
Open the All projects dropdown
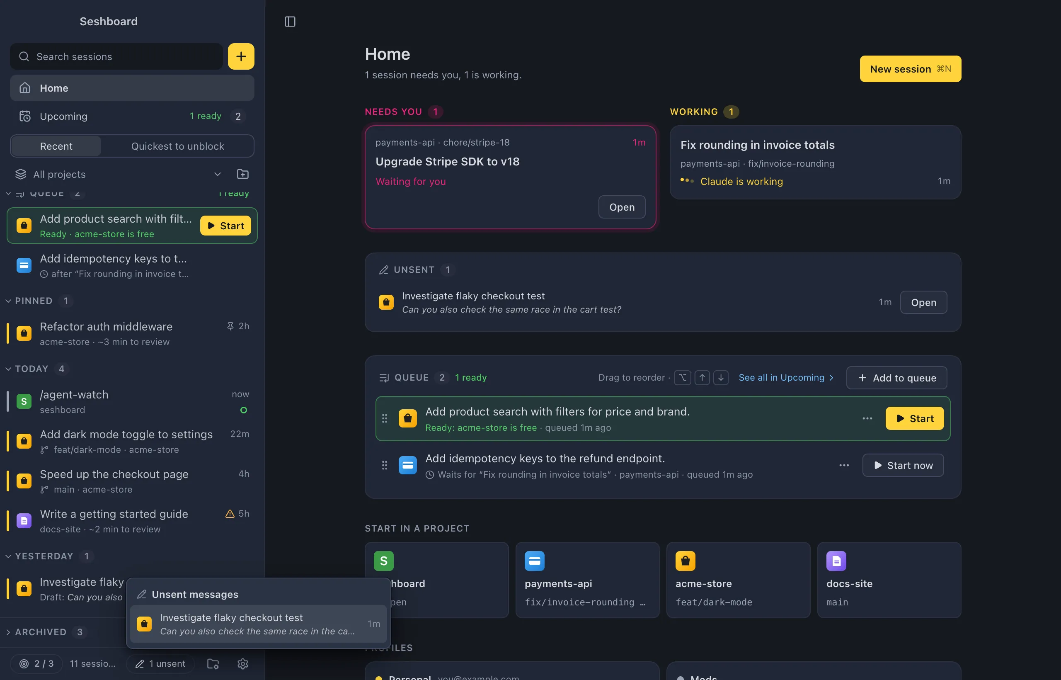118,174
